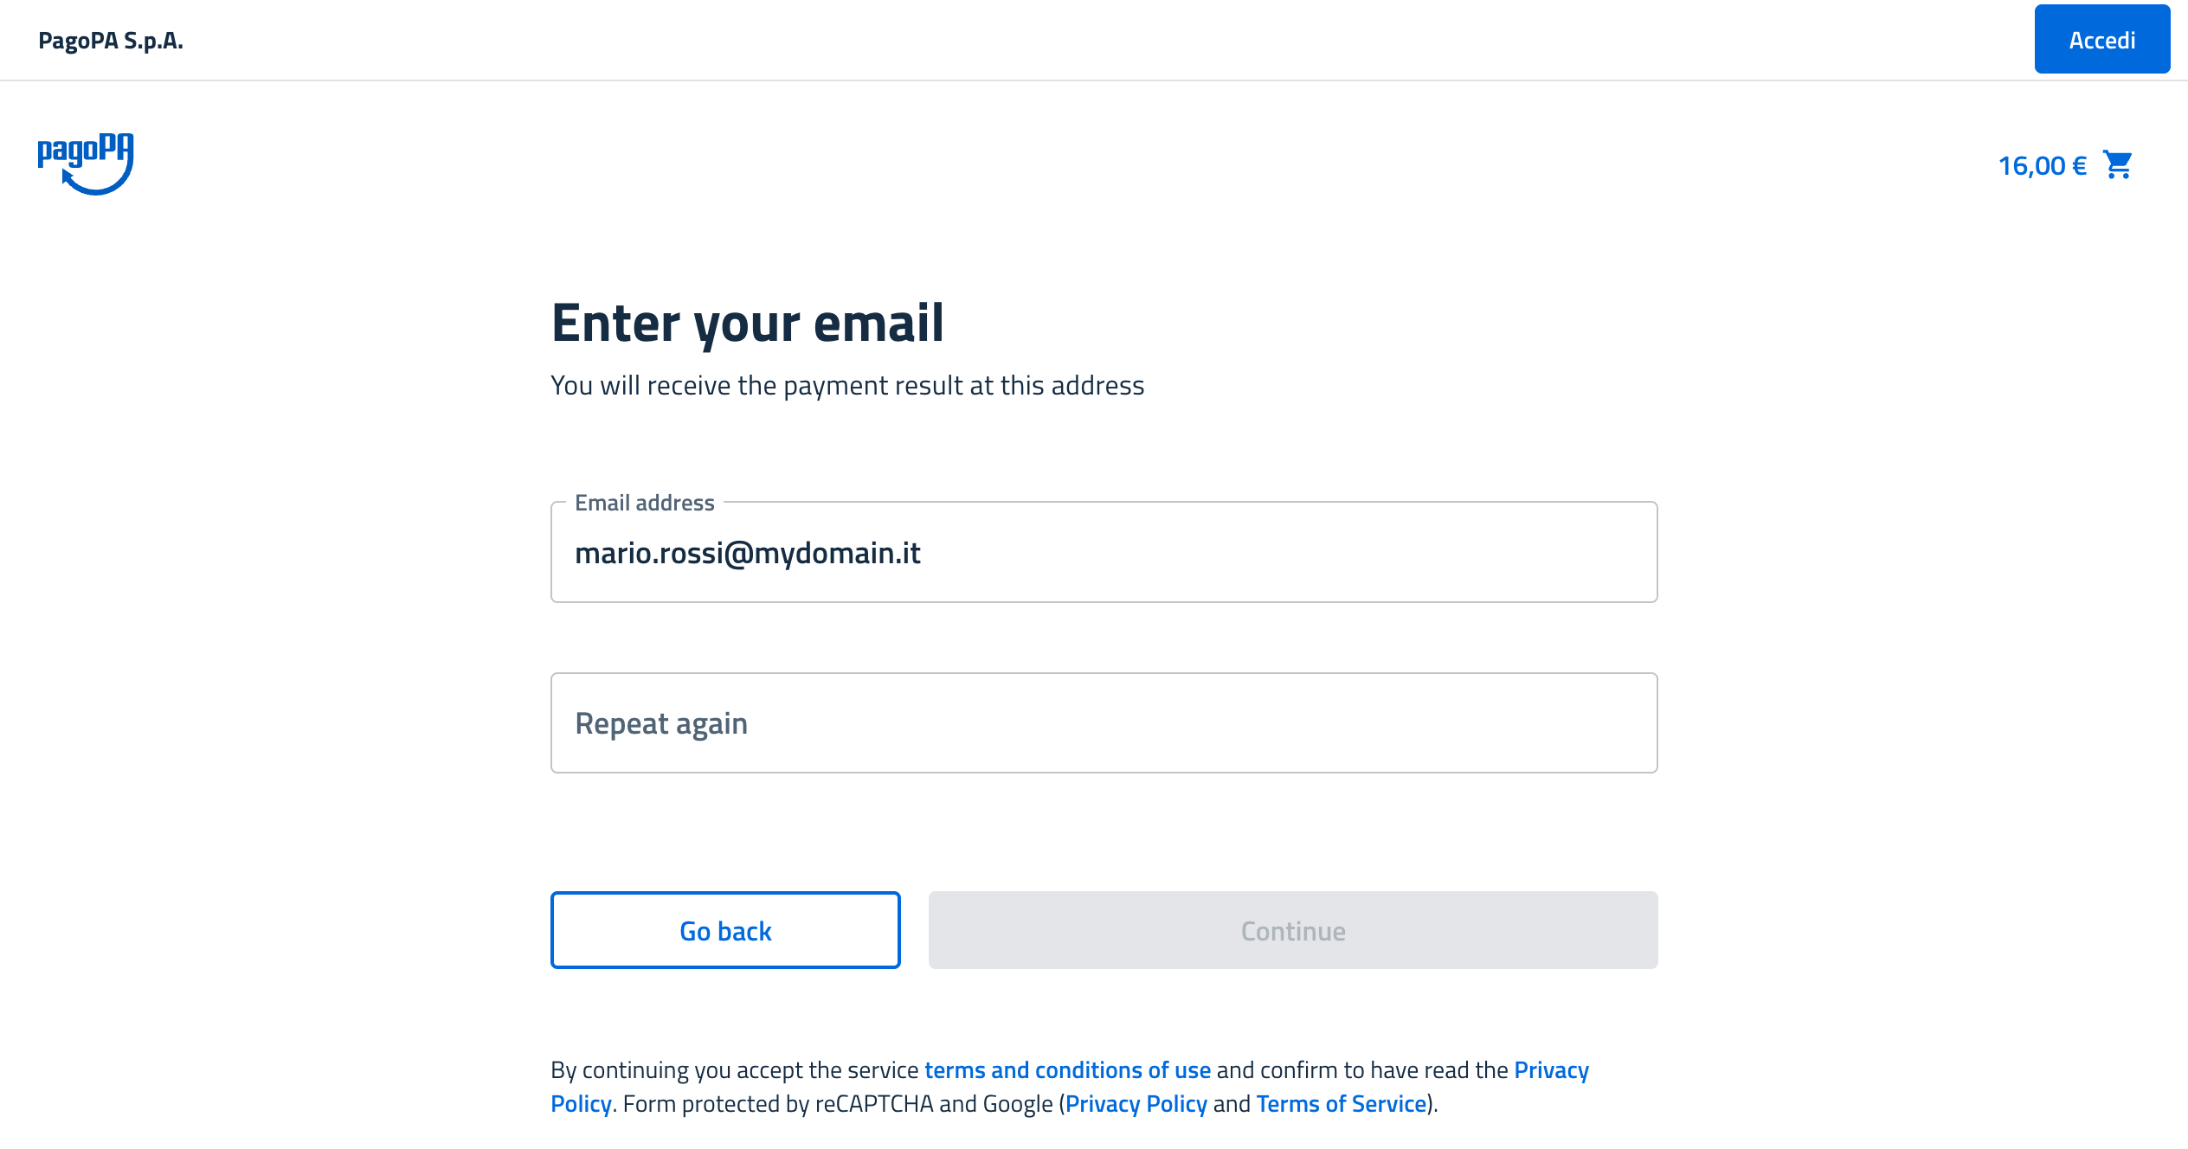Click the floating 'Email address' label
Screen dimensions: 2188x1149
click(644, 503)
